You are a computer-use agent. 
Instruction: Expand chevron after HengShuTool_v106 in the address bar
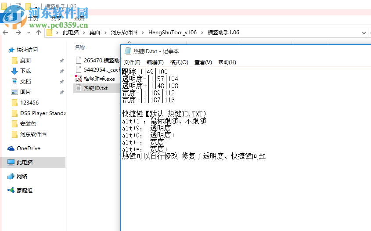click(x=202, y=32)
